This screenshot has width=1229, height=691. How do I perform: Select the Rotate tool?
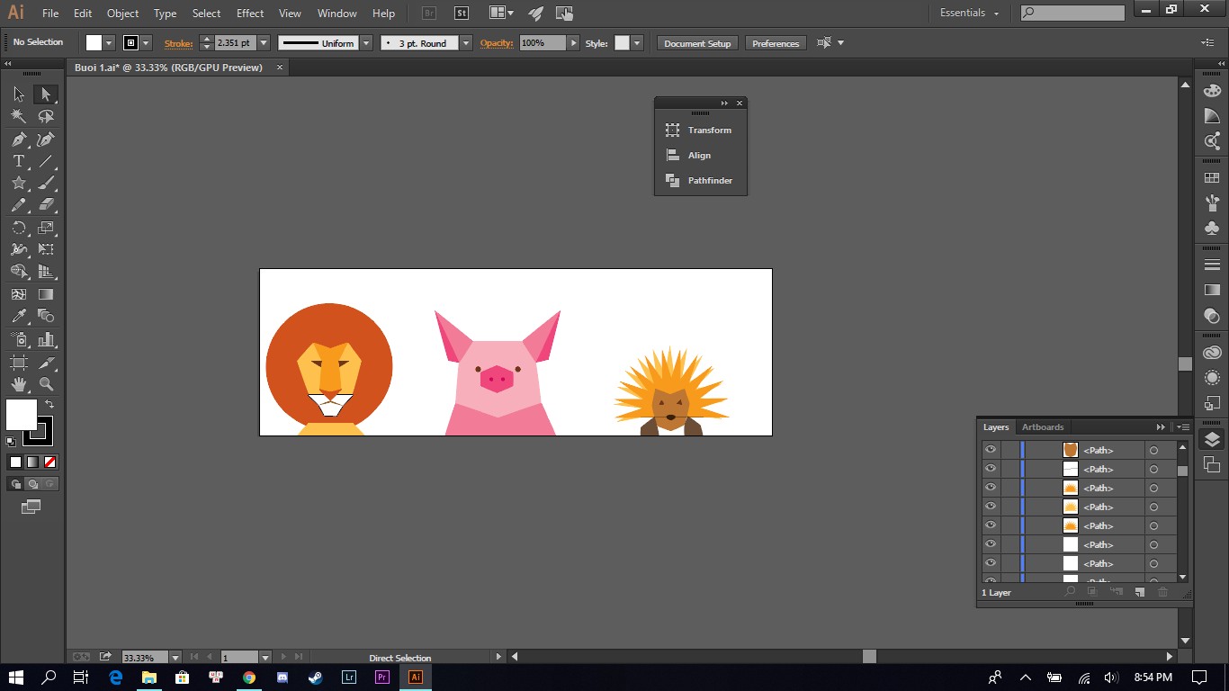pos(19,228)
